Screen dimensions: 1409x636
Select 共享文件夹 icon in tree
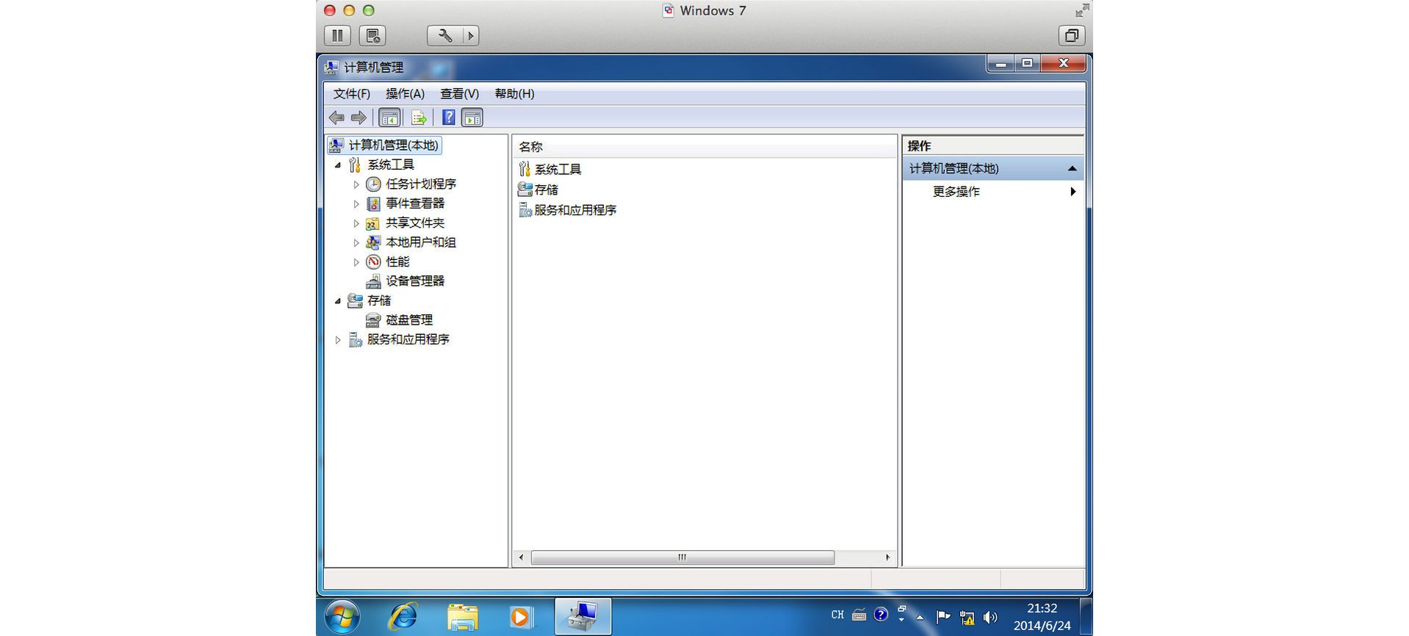coord(373,223)
